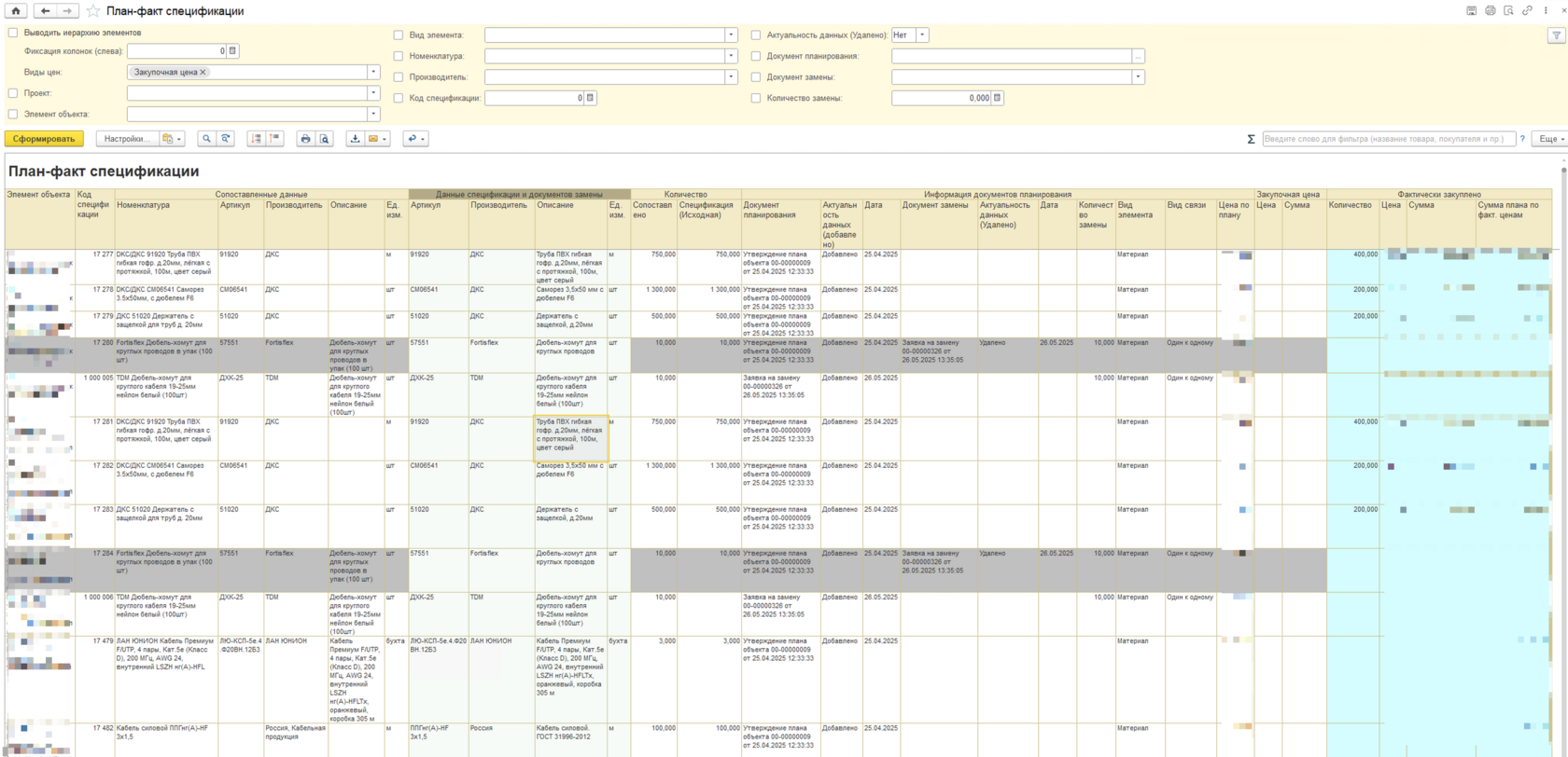Click the filter funnel icon
1568x757 pixels.
coord(1556,35)
